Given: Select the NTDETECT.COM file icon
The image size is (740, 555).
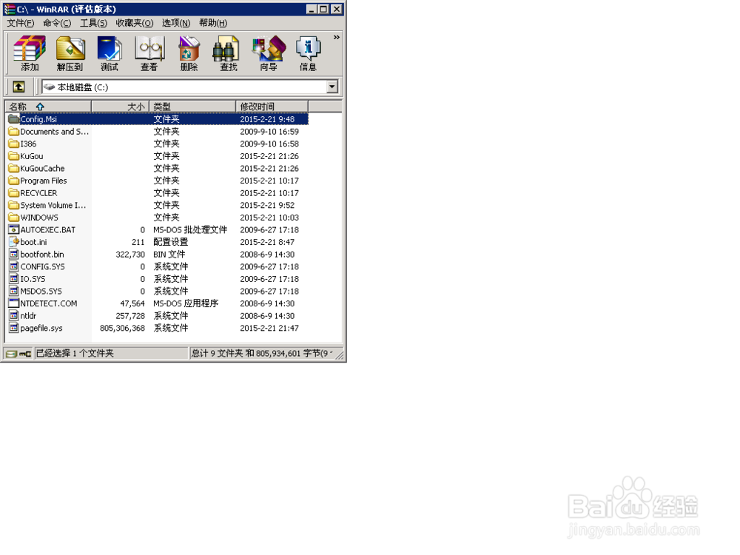Looking at the screenshot, I should click(x=13, y=303).
